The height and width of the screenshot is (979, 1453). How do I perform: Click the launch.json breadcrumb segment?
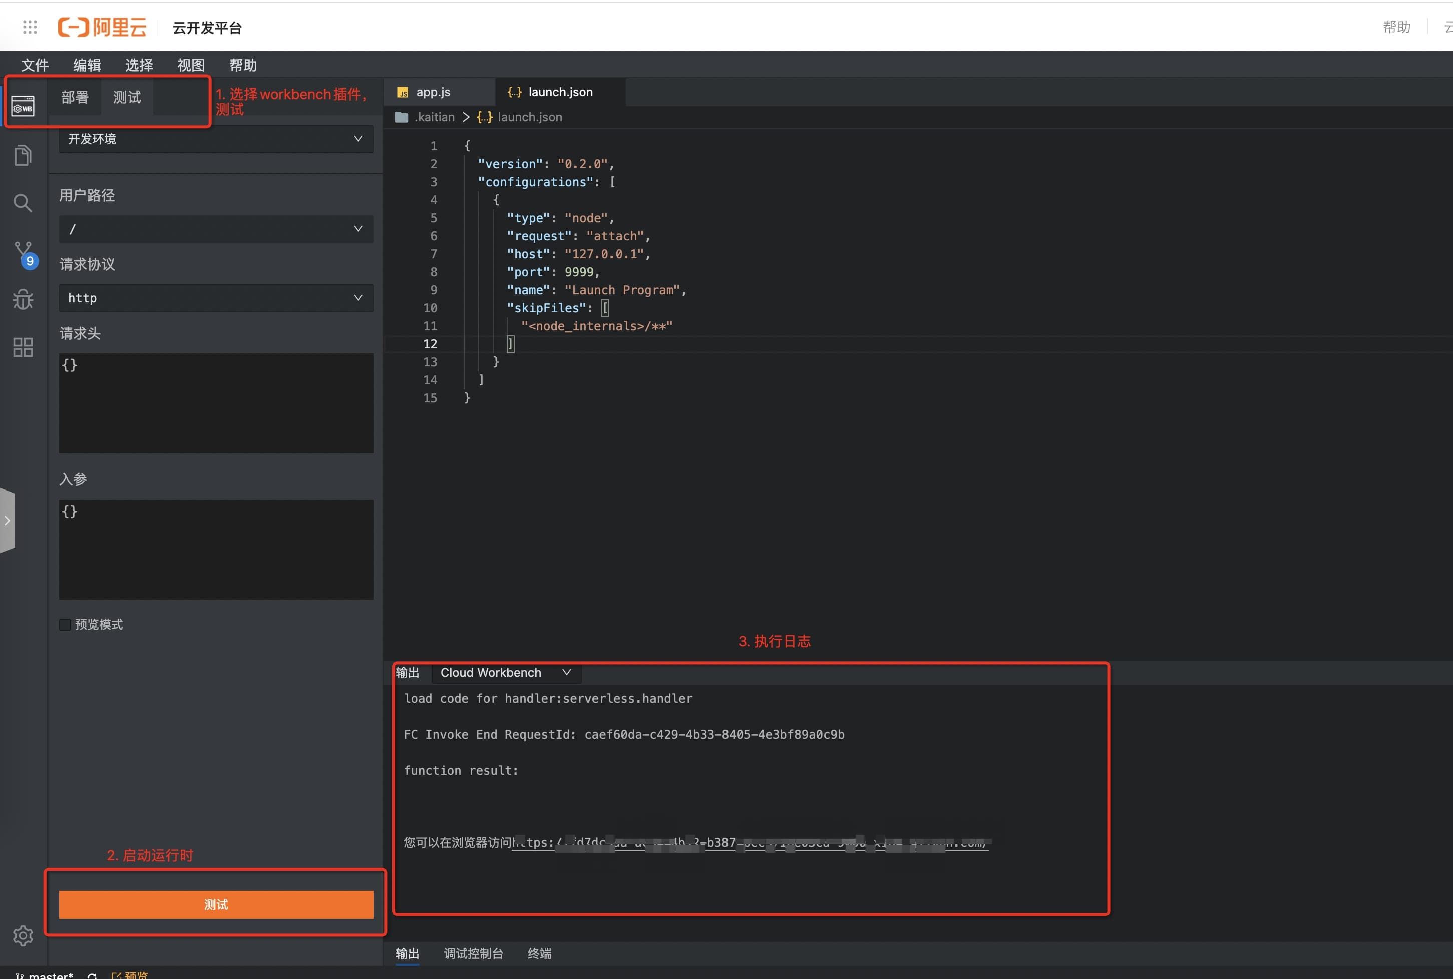coord(530,118)
